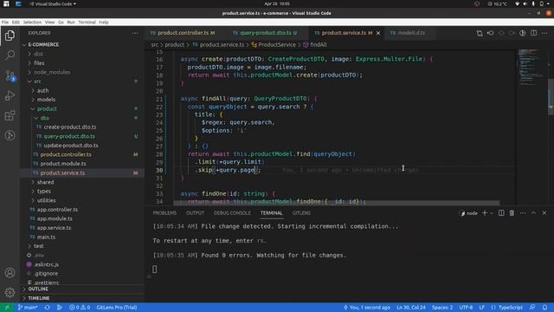Switch to the DEBUG CONSOLE panel tab
The height and width of the screenshot is (312, 554).
pos(232,213)
